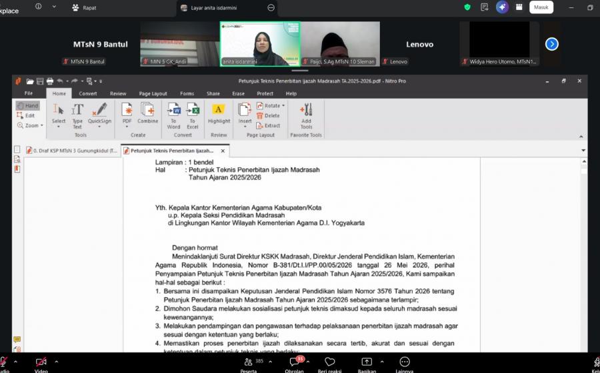The image size is (600, 373).
Task: Open the Forms ribbon tab
Action: (x=187, y=93)
